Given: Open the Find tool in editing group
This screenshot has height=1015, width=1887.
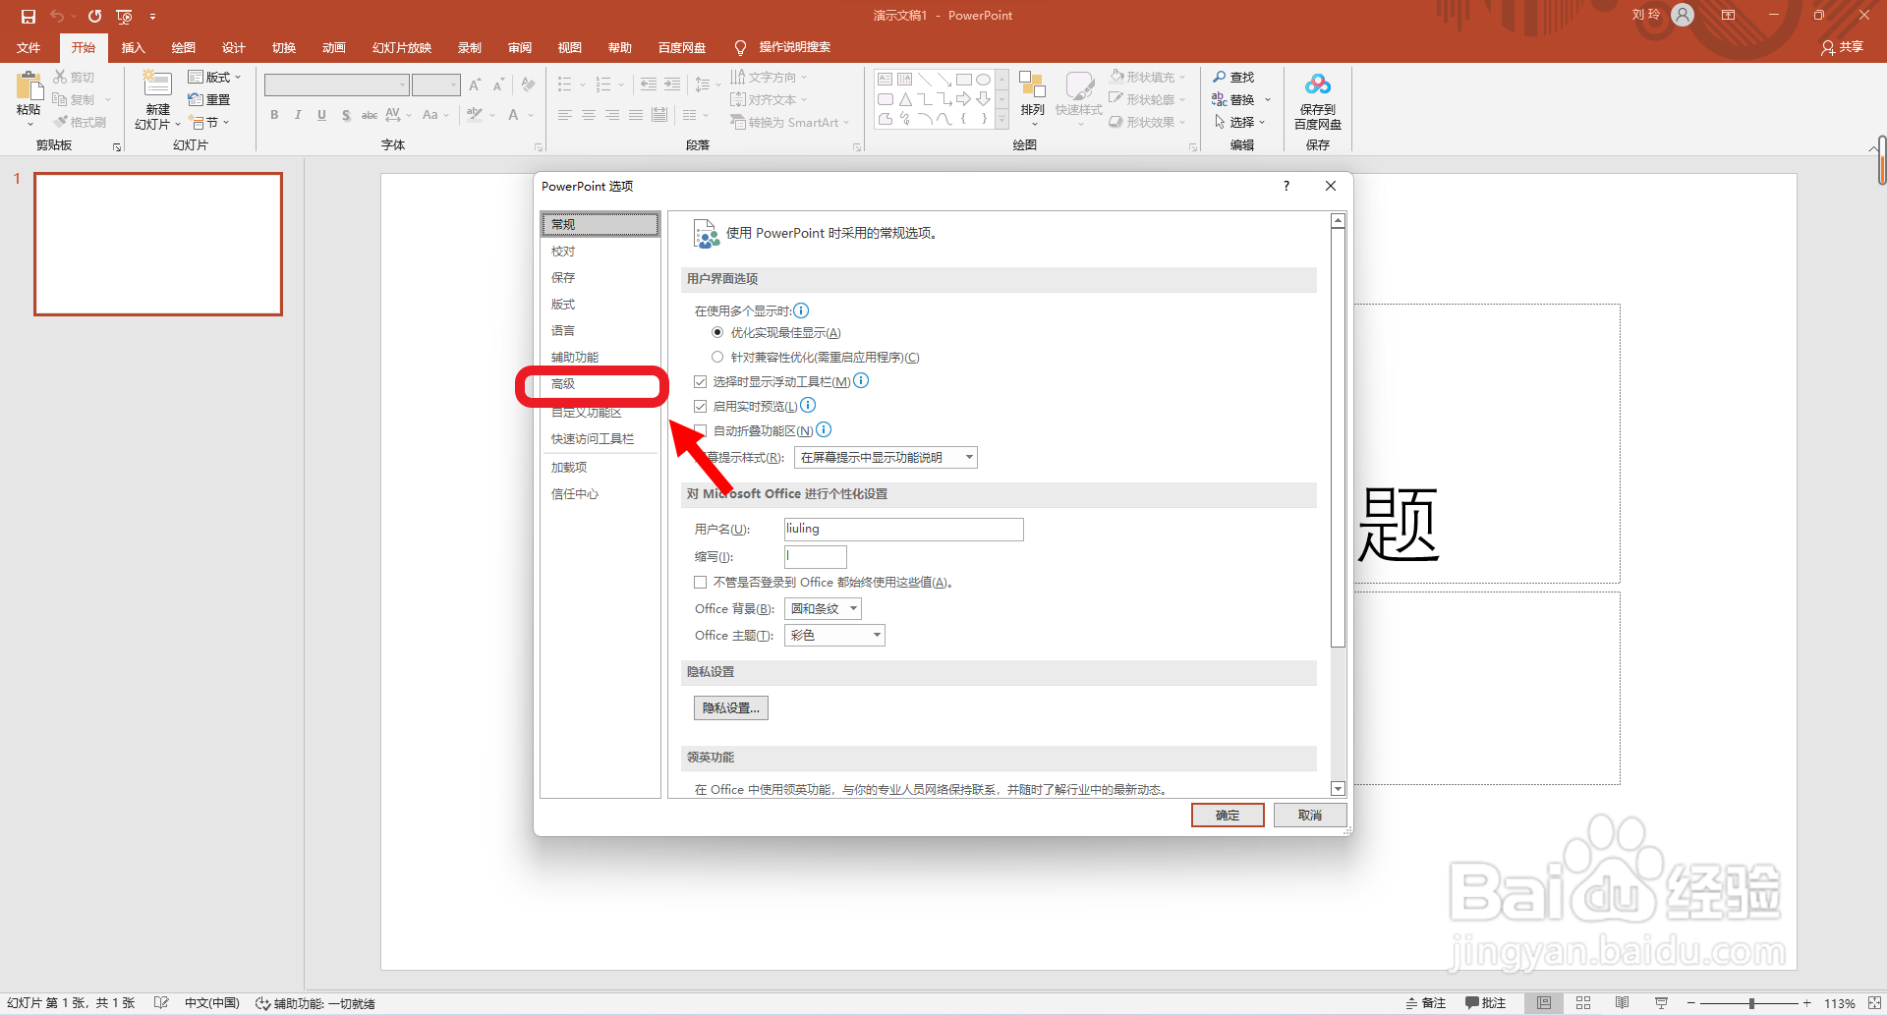Looking at the screenshot, I should [1233, 77].
